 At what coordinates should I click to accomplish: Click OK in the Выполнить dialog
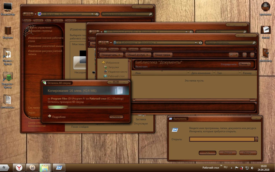(207, 153)
